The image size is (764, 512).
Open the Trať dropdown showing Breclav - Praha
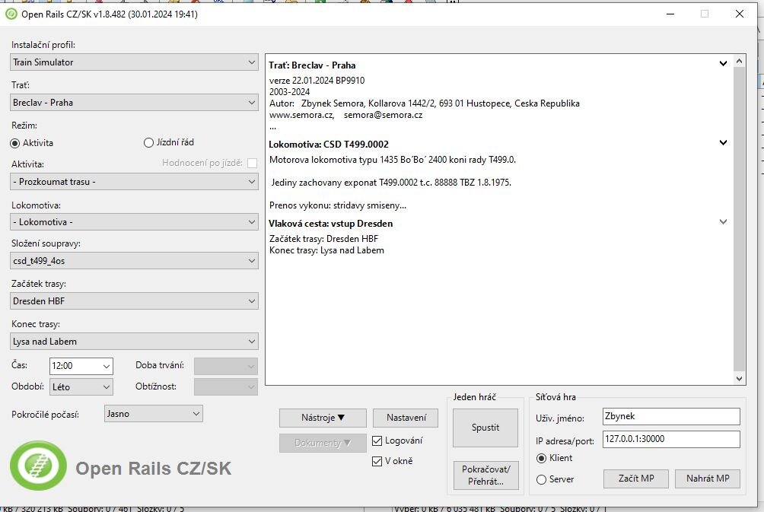pyautogui.click(x=134, y=103)
